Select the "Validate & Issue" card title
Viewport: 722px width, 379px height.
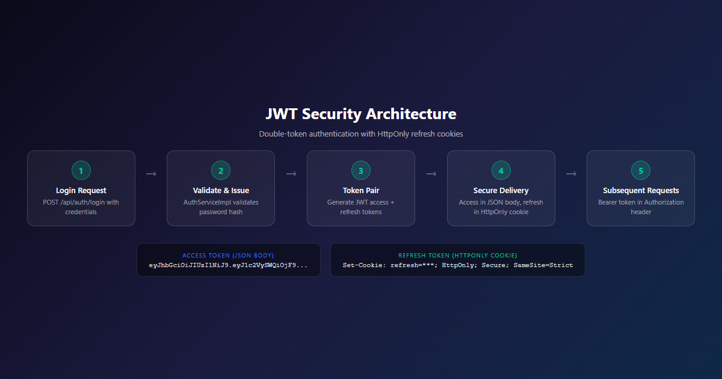[221, 191]
